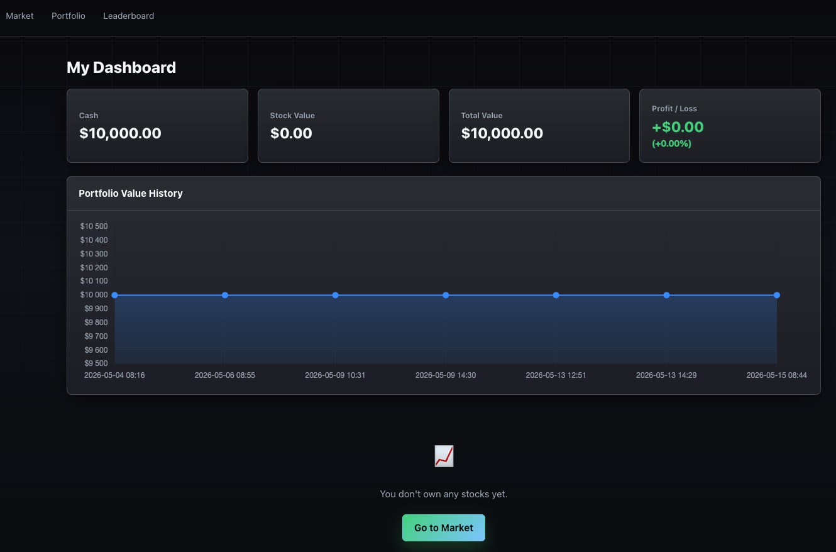The width and height of the screenshot is (836, 552).
Task: Select the 2026-05-04 08:16 chart data point
Action: (x=114, y=295)
